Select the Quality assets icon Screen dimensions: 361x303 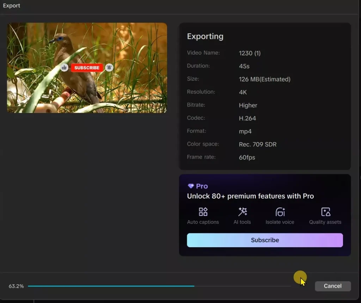click(x=325, y=212)
